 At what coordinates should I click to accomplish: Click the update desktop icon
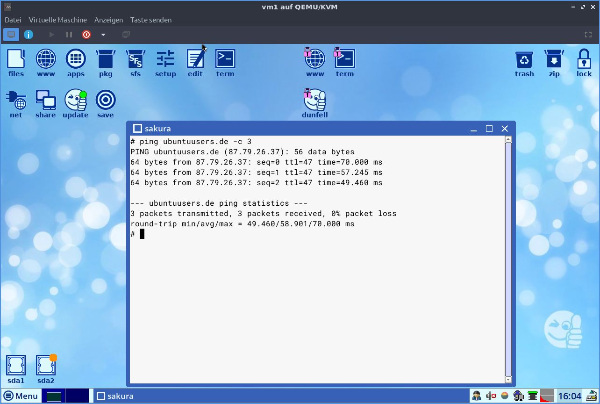click(76, 103)
